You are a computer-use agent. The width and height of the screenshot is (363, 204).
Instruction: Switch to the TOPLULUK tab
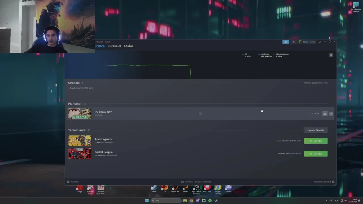coord(114,46)
